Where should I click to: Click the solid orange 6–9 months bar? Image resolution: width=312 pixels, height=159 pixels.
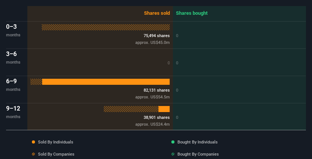pyautogui.click(x=106, y=82)
